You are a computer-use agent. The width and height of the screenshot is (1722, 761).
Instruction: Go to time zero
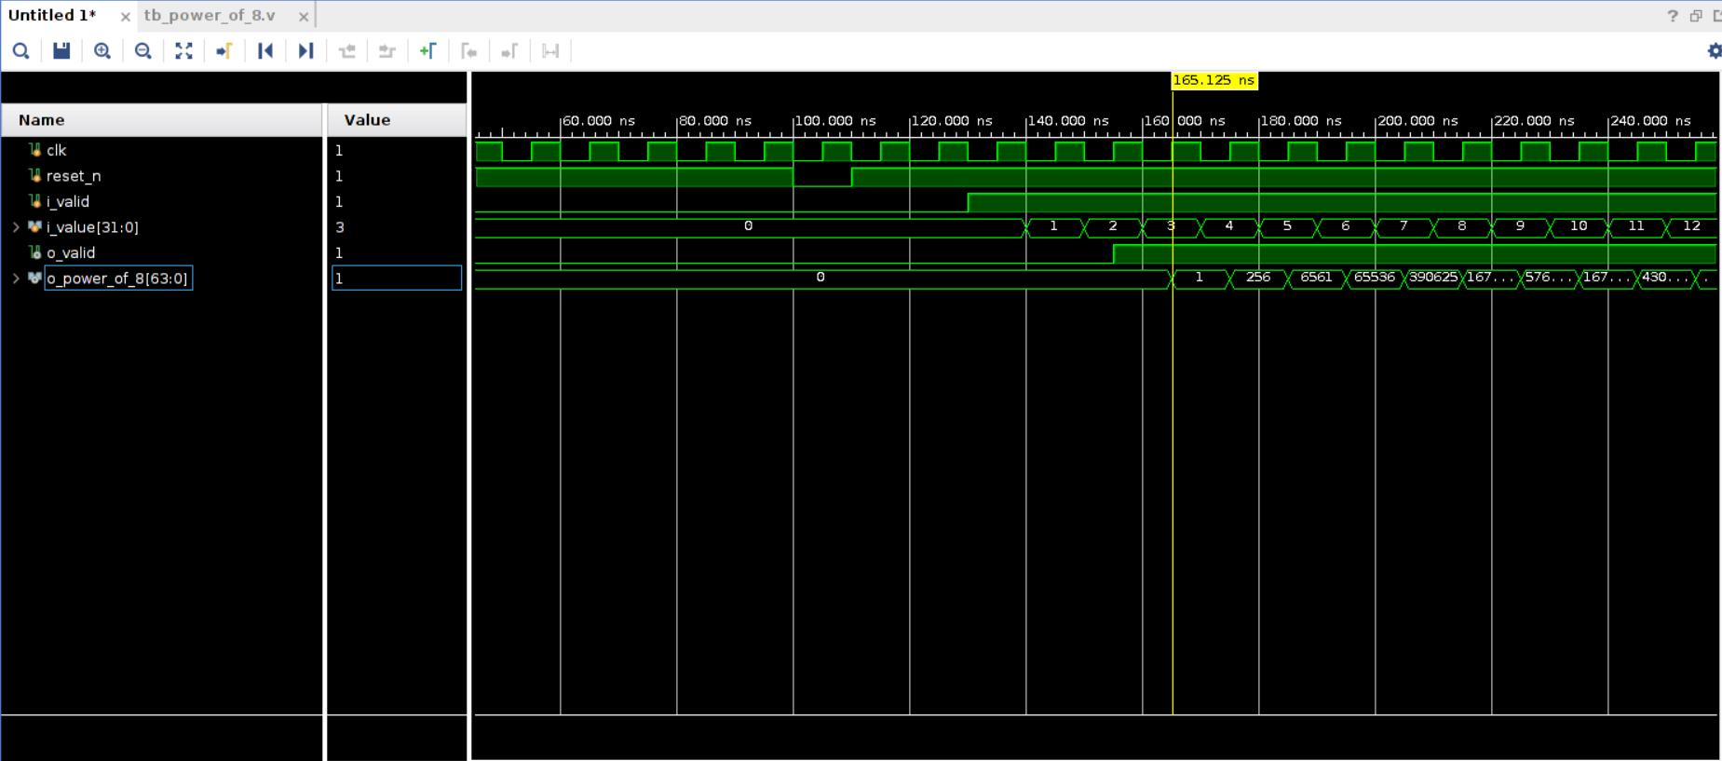tap(265, 51)
